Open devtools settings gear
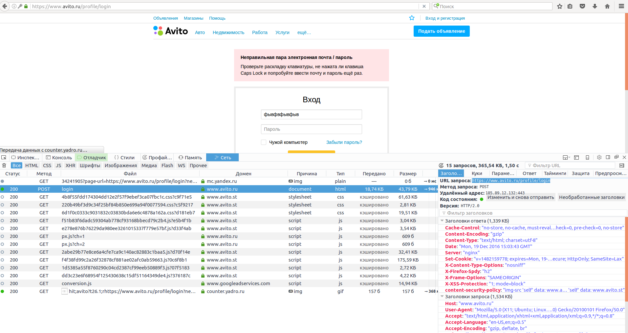Screen dimensions: 628x333 599,157
